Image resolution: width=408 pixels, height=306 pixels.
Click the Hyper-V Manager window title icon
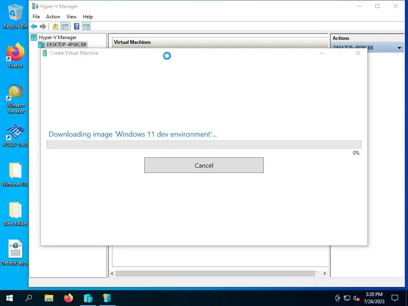coord(35,6)
